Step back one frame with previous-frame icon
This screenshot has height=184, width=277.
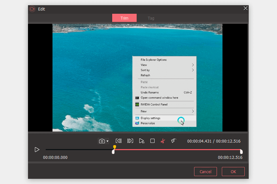[x=118, y=141]
